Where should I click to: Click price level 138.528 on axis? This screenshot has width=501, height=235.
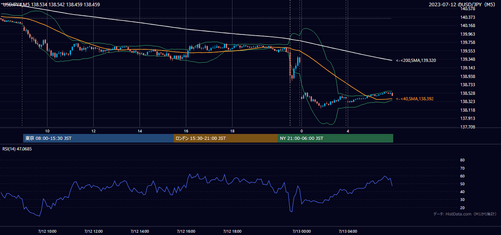coord(468,93)
